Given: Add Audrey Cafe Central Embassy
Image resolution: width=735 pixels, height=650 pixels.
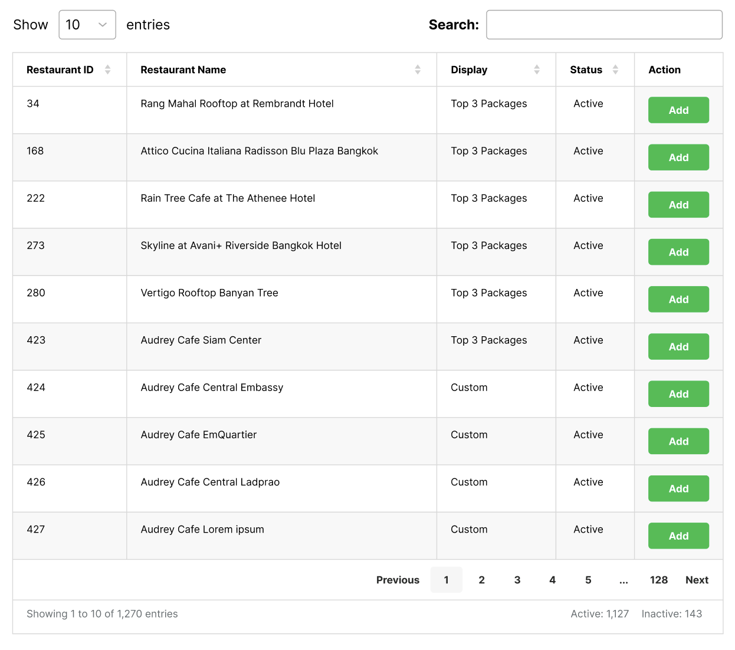Looking at the screenshot, I should pyautogui.click(x=678, y=394).
